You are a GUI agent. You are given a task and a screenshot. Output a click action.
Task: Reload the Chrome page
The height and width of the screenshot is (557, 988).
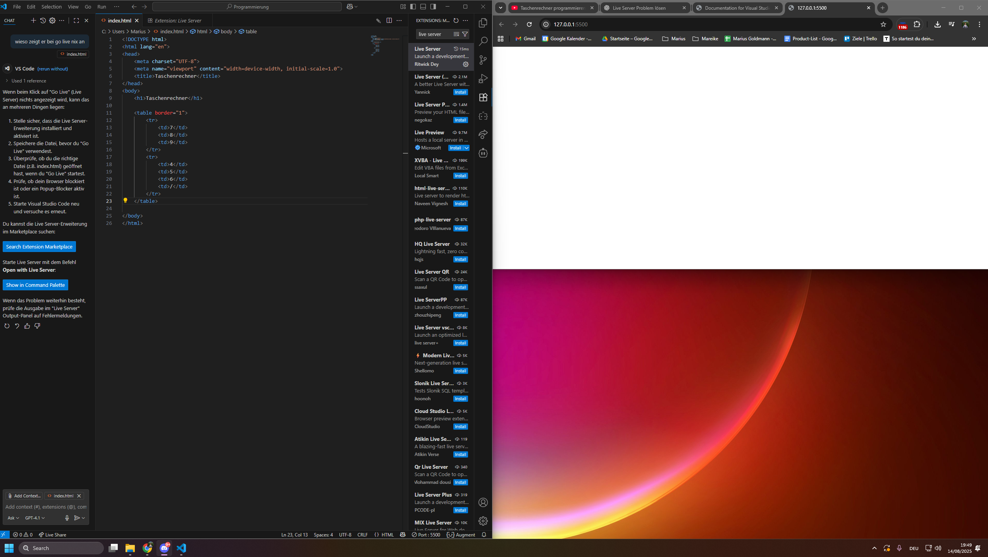click(x=529, y=24)
